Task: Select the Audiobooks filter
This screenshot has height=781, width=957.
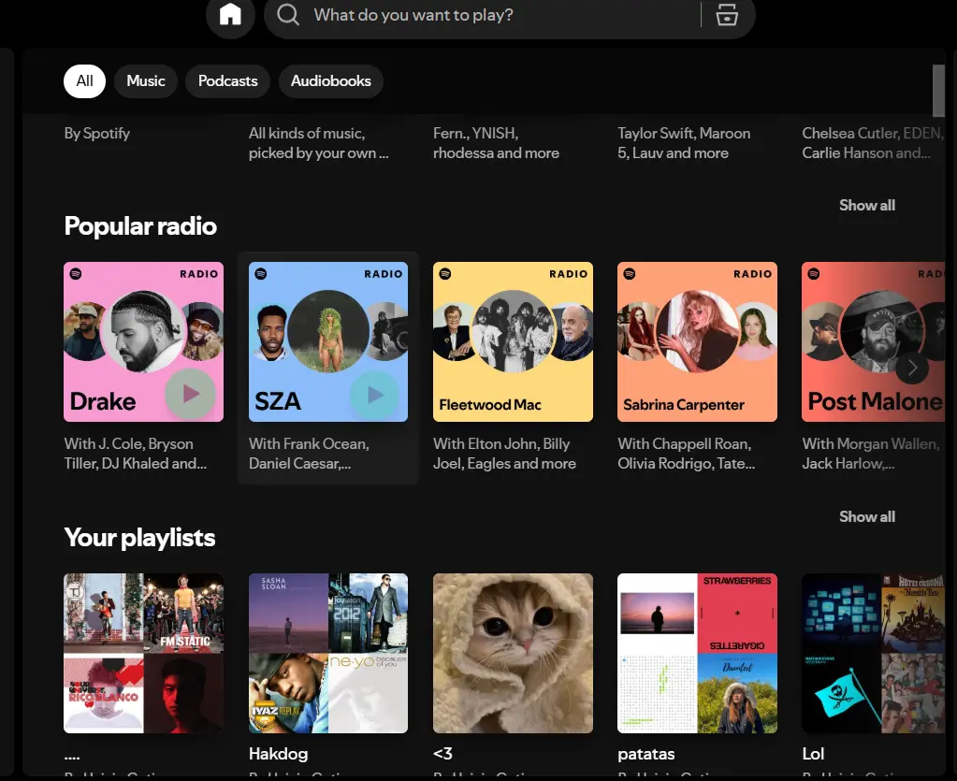Action: [331, 81]
